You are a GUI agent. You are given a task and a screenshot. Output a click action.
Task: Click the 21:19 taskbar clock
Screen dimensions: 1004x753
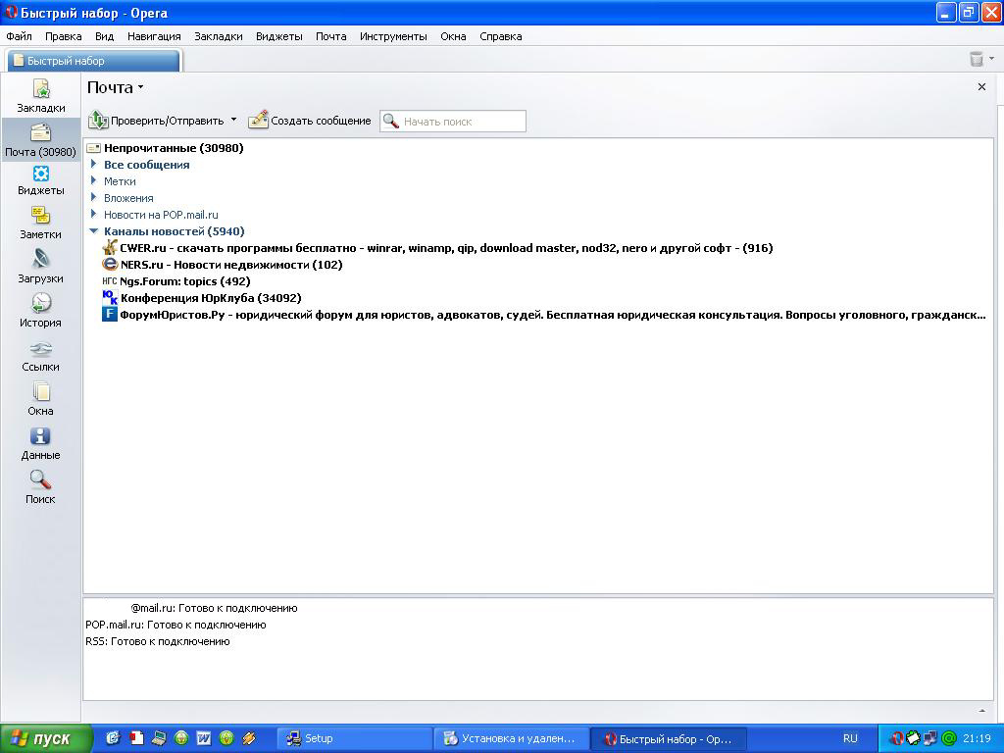[x=977, y=738]
